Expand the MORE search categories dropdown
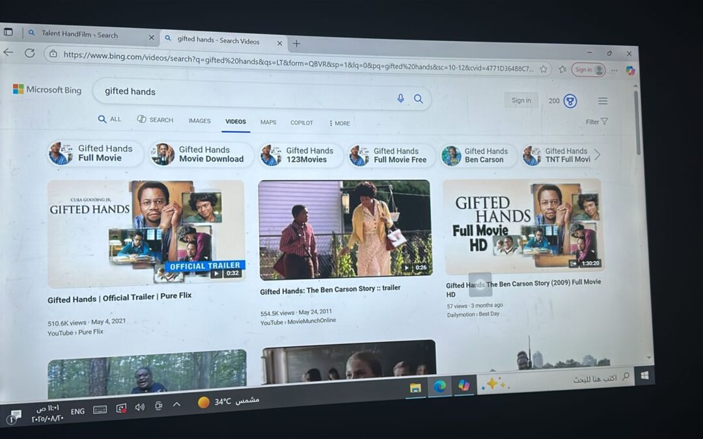 (339, 123)
